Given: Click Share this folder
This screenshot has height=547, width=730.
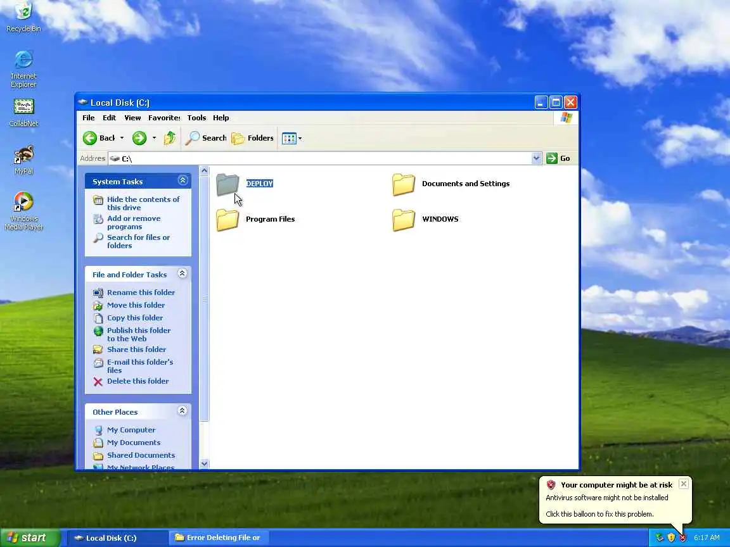Looking at the screenshot, I should point(136,349).
